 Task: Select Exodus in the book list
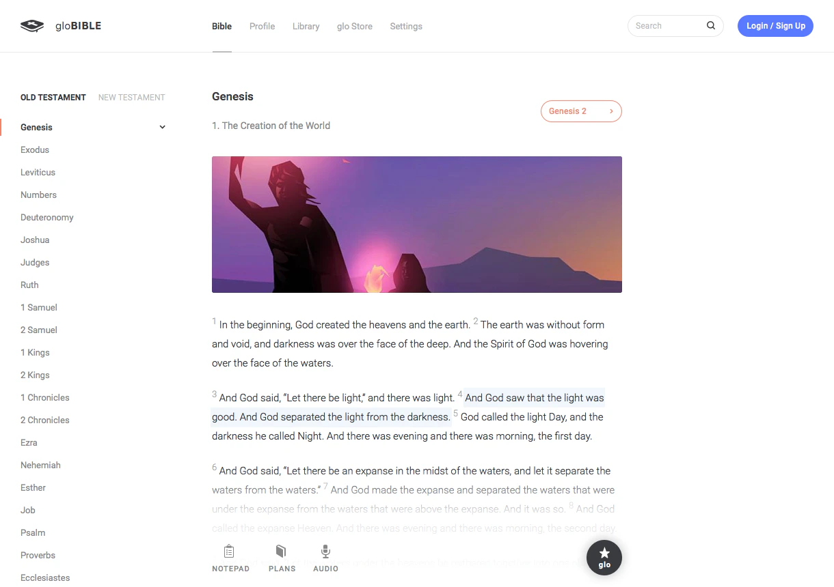point(35,149)
